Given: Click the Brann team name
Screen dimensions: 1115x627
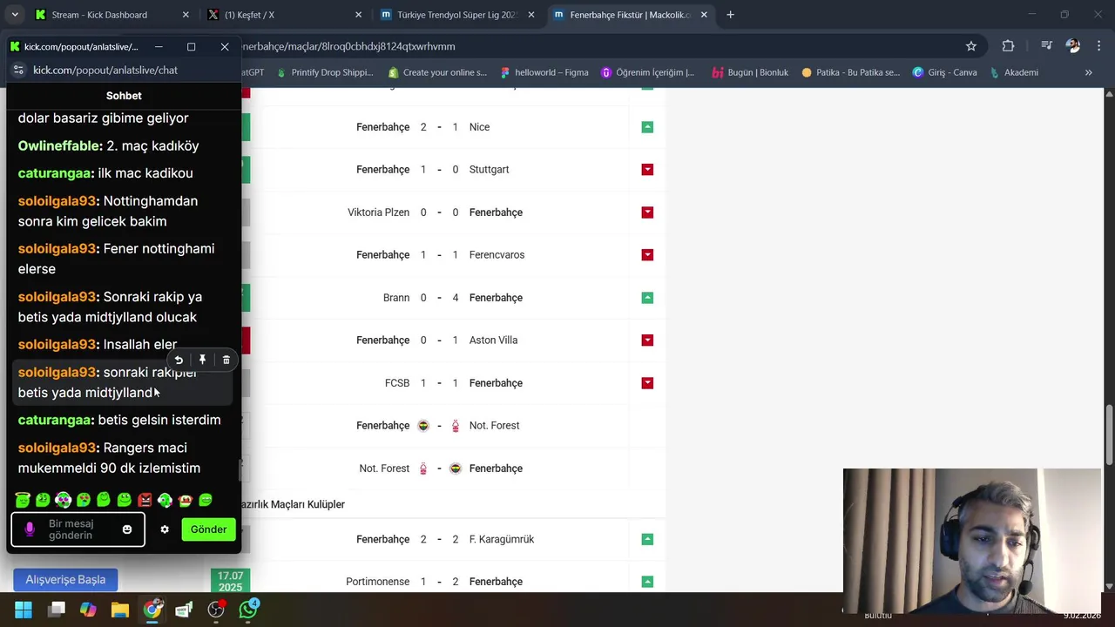Looking at the screenshot, I should [396, 298].
